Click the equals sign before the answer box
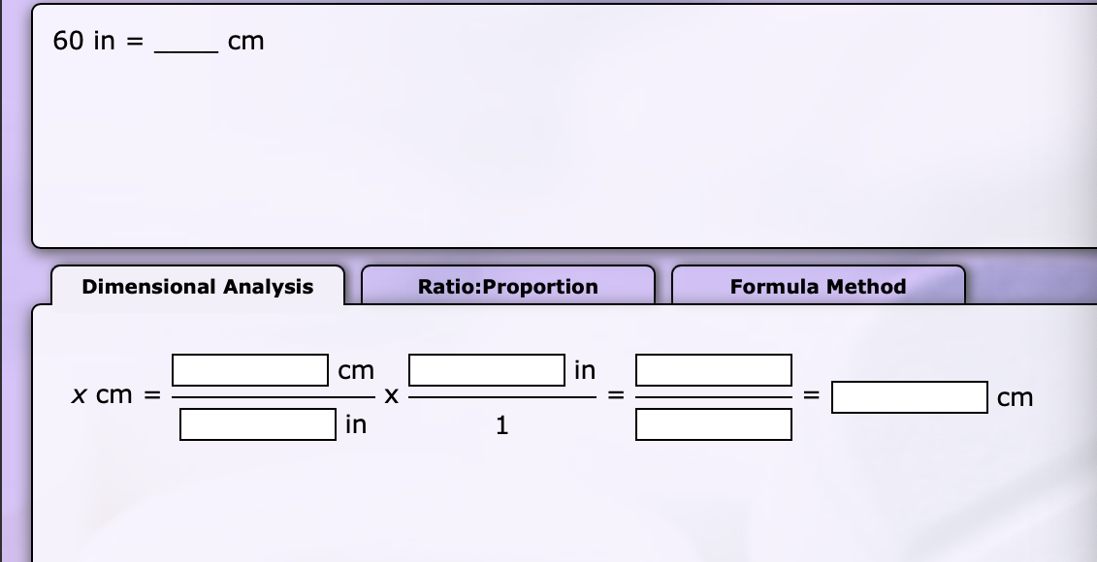The height and width of the screenshot is (562, 1097). coord(812,395)
